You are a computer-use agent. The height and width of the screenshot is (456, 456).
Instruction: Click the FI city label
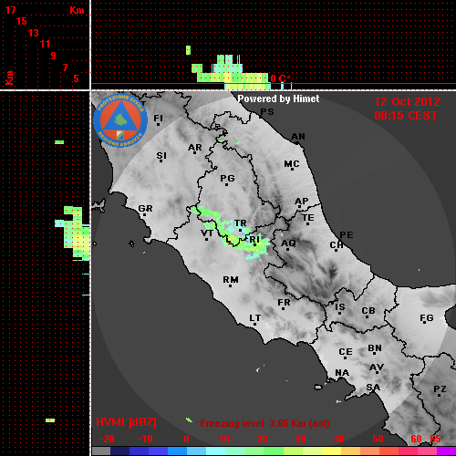pos(158,118)
